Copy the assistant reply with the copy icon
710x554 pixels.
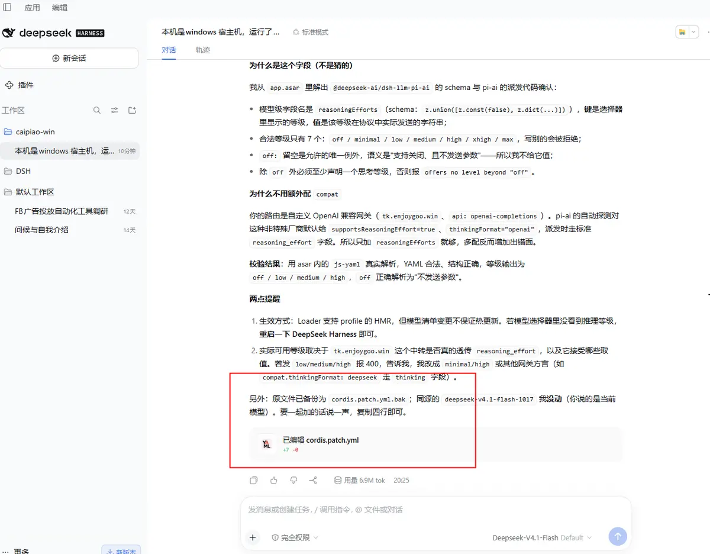[x=254, y=480]
